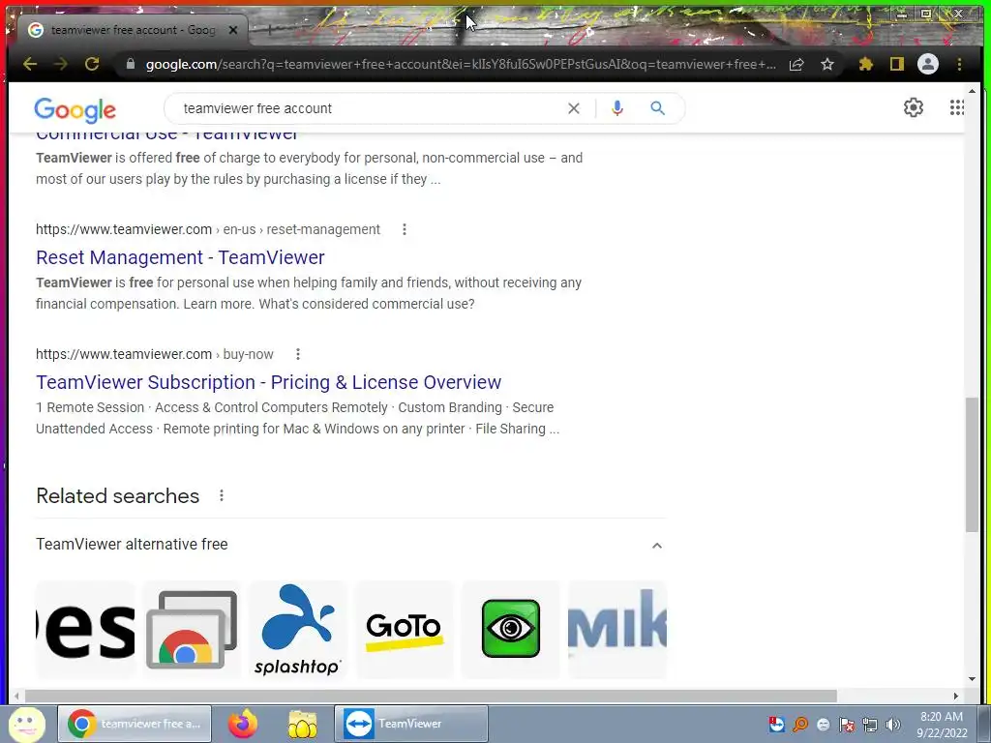991x743 pixels.
Task: Click the browser Back arrow
Action: pyautogui.click(x=30, y=64)
